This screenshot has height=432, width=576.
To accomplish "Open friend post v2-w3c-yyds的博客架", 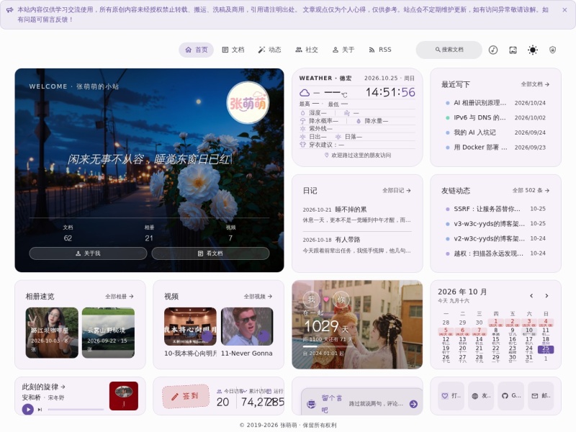I will pos(495,238).
